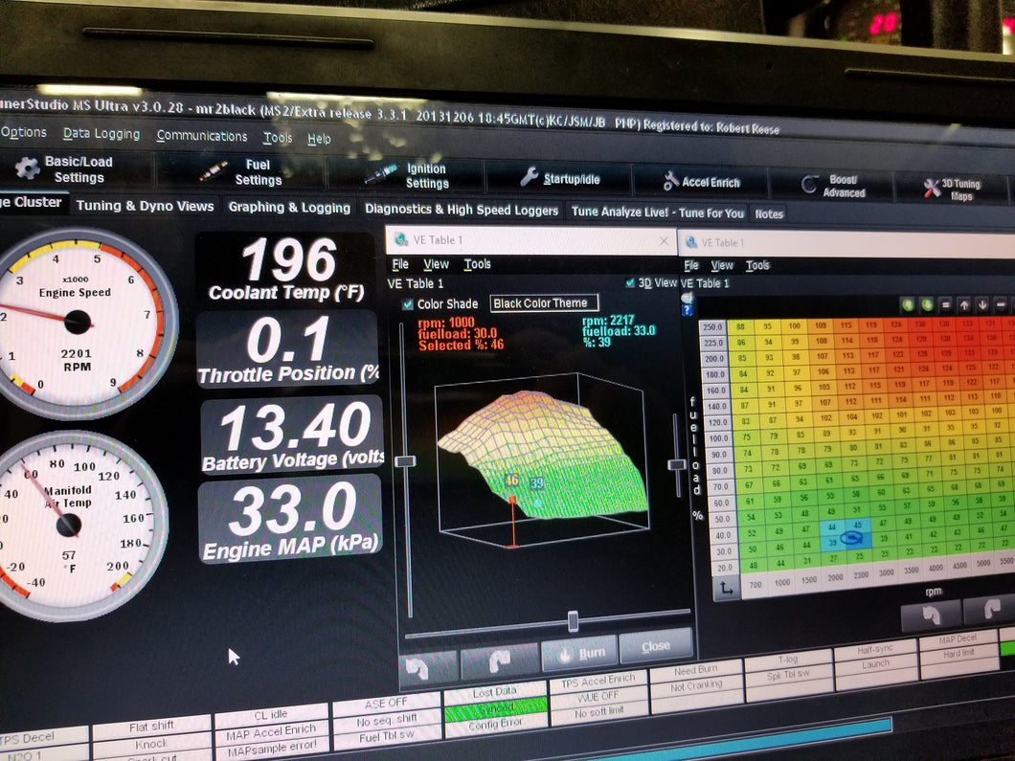Click the 3D VE surface plot
Viewport: 1015px width, 761px height.
(544, 457)
